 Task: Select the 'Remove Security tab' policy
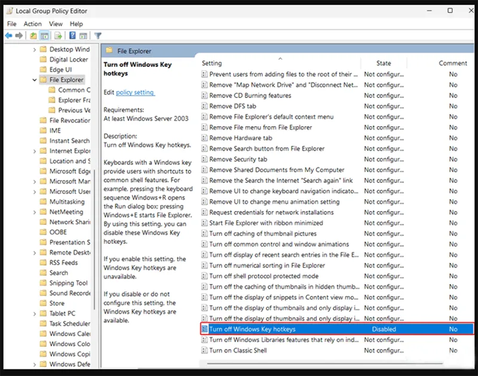238,160
